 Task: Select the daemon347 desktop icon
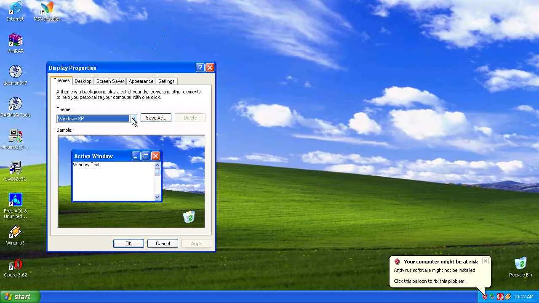[16, 75]
